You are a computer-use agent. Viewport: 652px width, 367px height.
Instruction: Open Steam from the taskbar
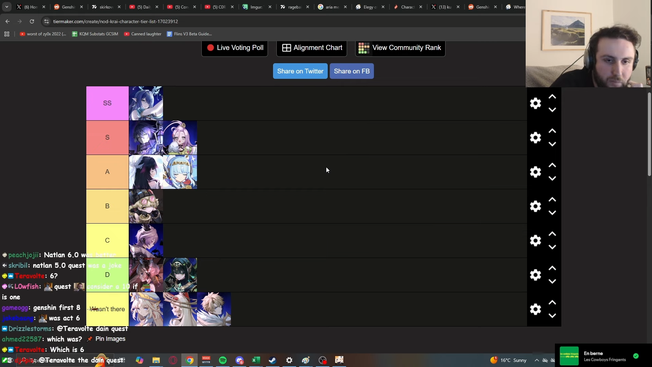272,360
